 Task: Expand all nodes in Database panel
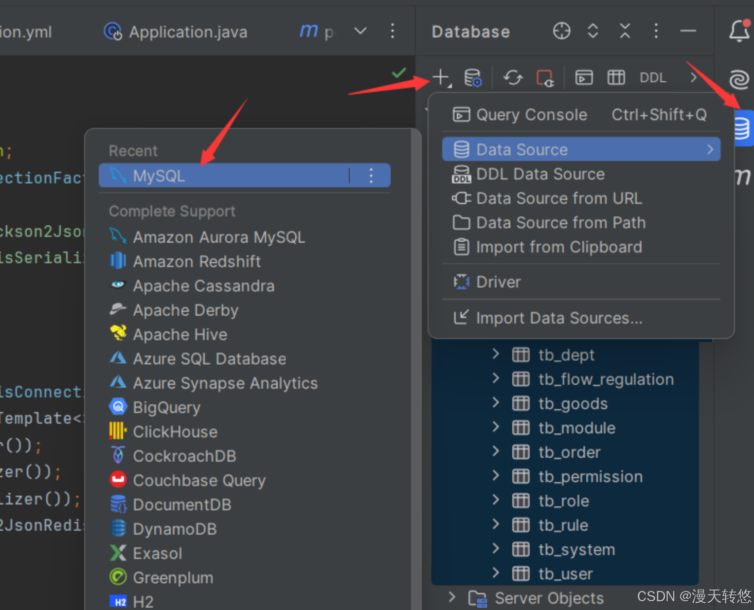(592, 31)
